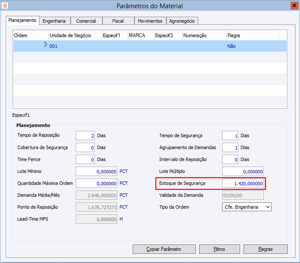Viewport: 300px width, 263px height.
Task: Edit the Agrupamento de Demandas field
Action: [230, 148]
